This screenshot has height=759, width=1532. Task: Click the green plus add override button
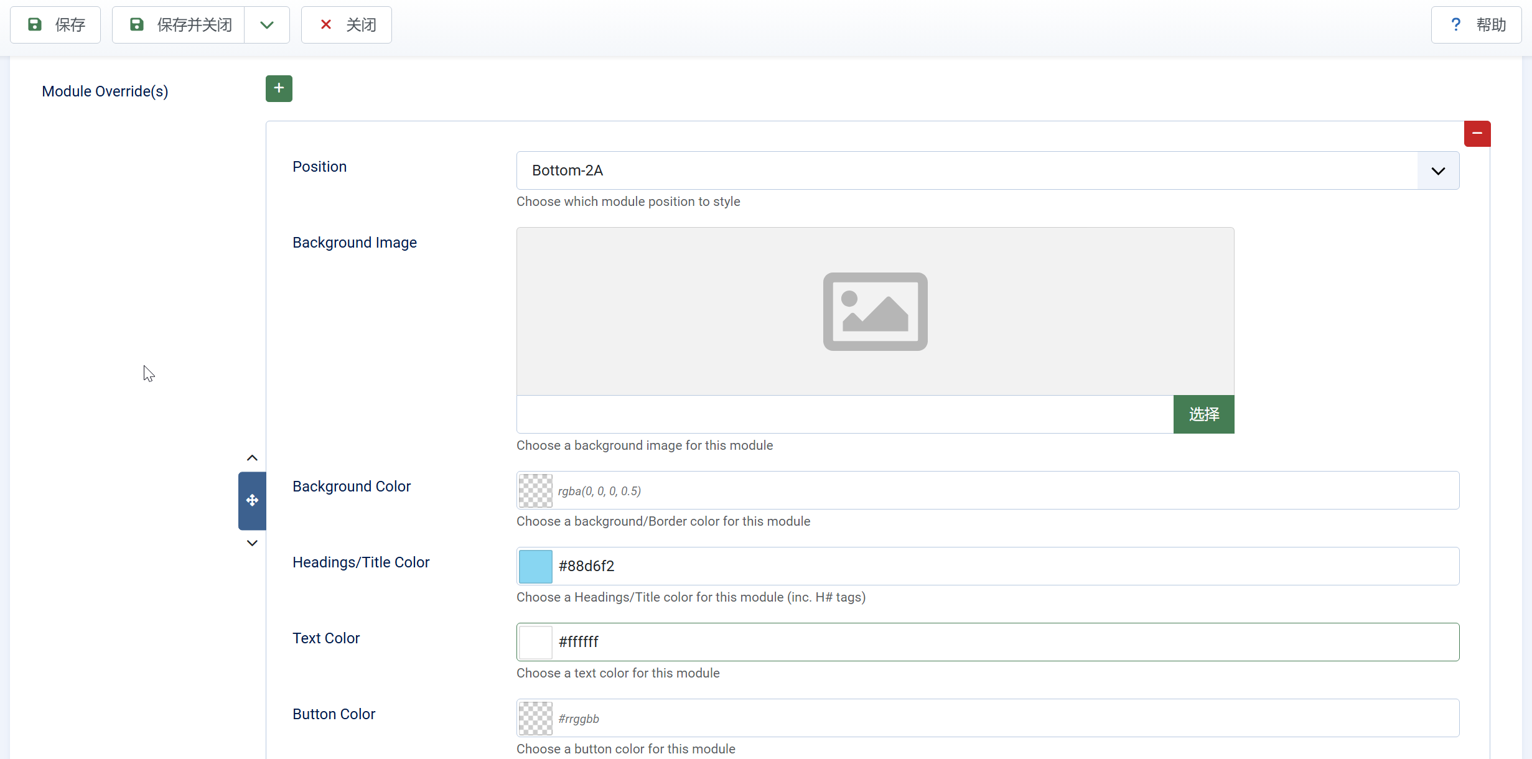(279, 88)
